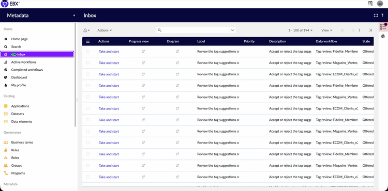
Task: Sort by the Data workflow column header
Action: coord(326,41)
